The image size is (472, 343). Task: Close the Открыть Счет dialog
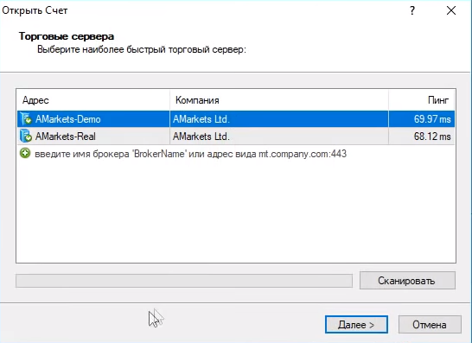pyautogui.click(x=451, y=10)
